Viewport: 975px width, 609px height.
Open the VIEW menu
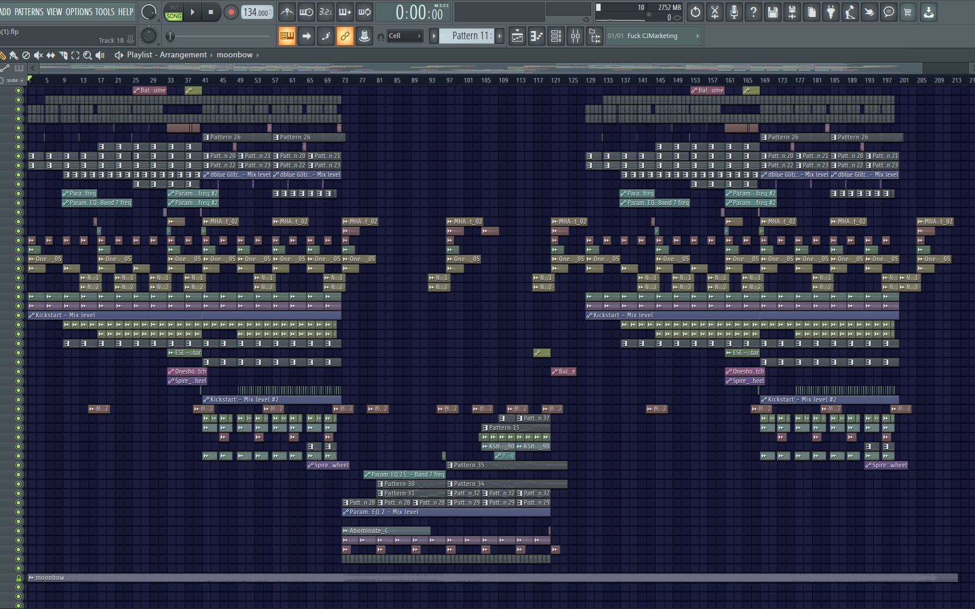click(x=54, y=12)
